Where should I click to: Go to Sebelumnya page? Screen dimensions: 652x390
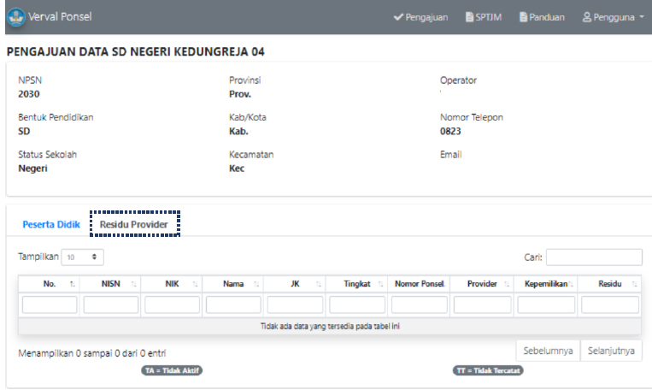[x=548, y=351]
